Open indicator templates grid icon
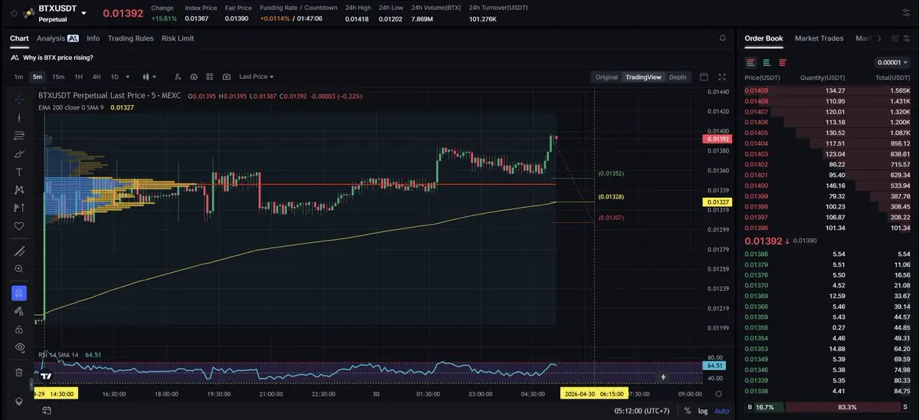 point(209,77)
